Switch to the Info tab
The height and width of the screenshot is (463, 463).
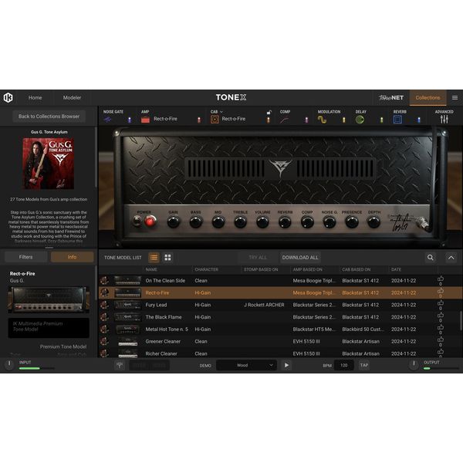pos(72,257)
